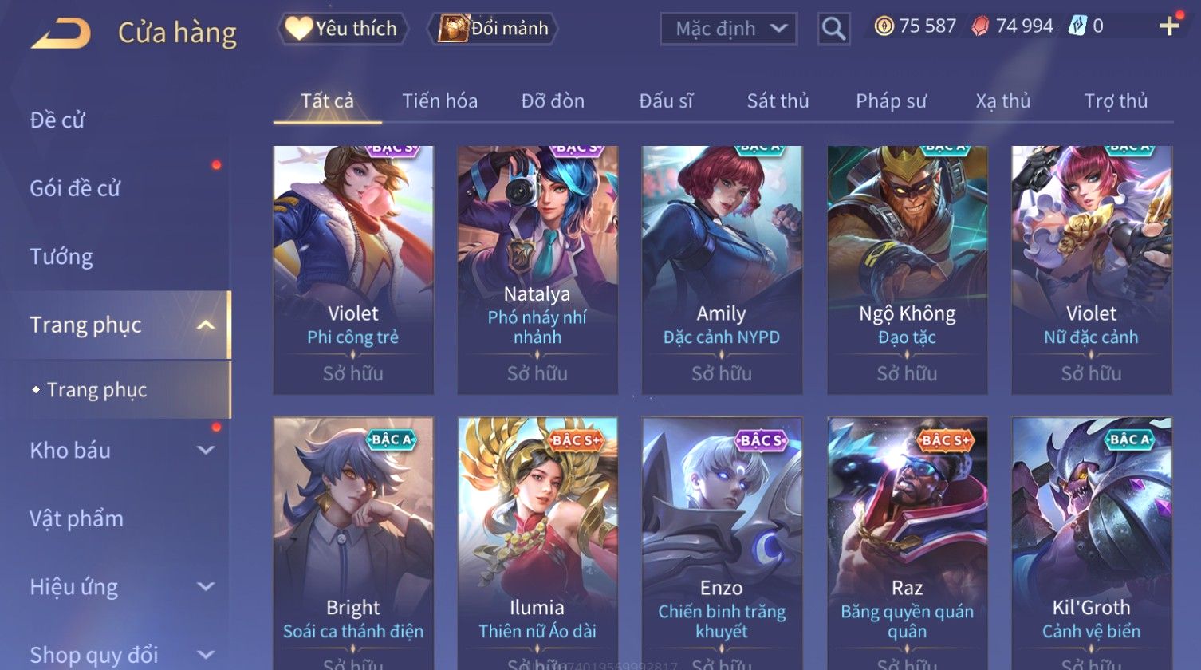The height and width of the screenshot is (670, 1201).
Task: Open the search magnifier icon
Action: [833, 29]
